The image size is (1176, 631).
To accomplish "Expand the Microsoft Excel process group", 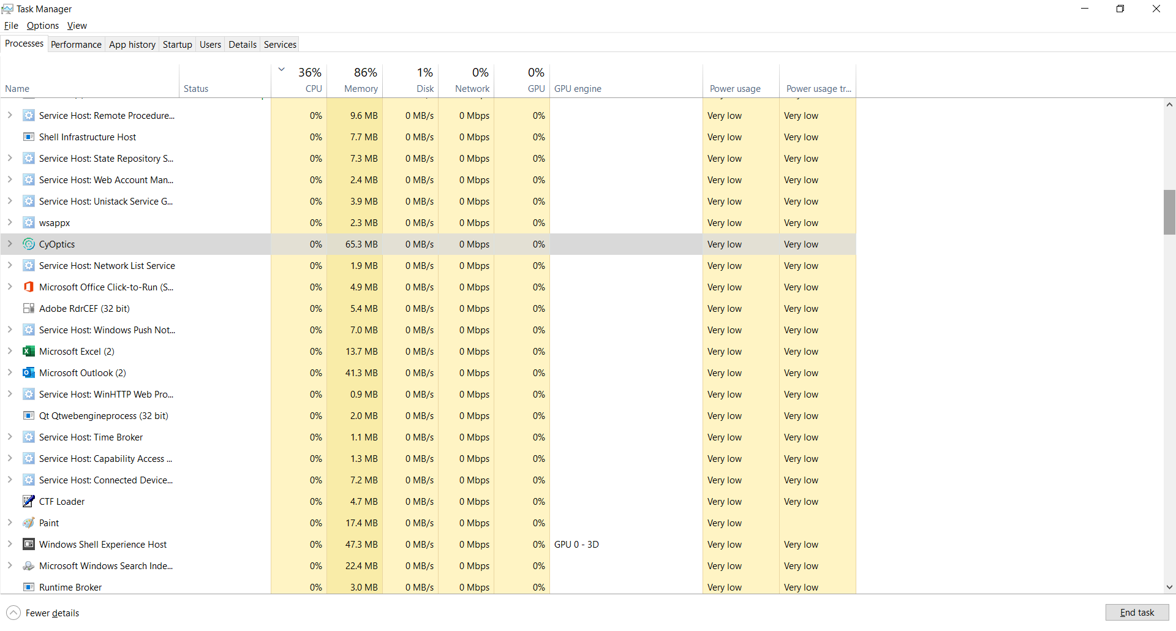I will tap(10, 351).
